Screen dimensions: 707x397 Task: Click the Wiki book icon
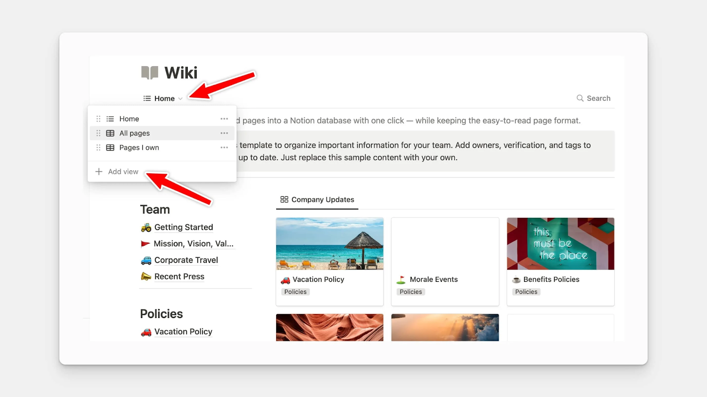point(150,72)
